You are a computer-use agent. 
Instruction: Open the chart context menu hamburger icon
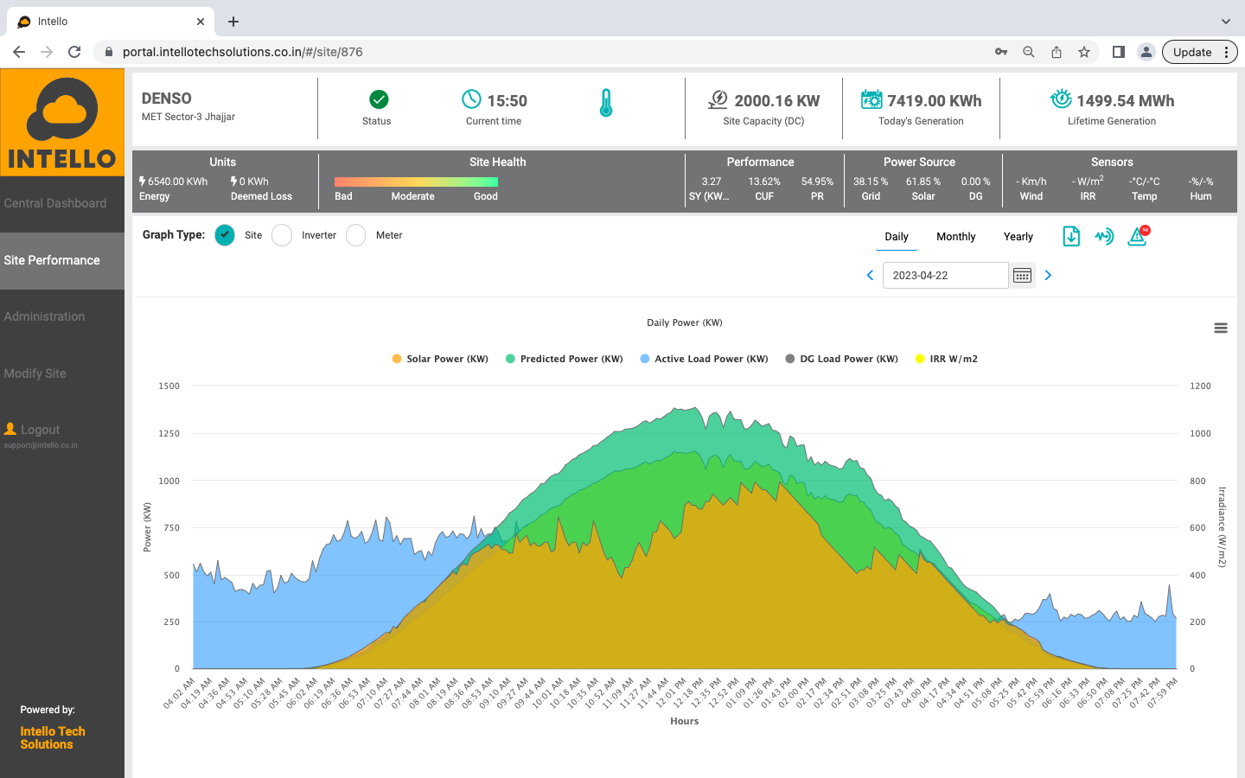click(x=1221, y=328)
